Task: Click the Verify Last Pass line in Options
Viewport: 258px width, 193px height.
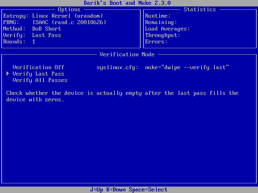Action: point(32,35)
